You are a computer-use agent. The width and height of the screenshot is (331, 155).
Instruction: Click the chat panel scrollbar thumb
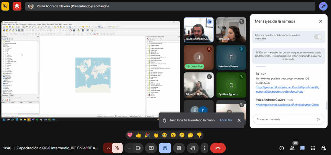327,106
